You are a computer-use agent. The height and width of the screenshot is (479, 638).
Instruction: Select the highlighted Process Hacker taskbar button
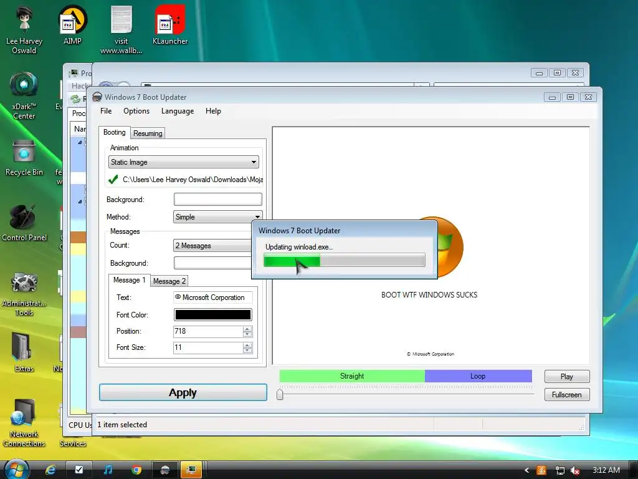[x=191, y=470]
